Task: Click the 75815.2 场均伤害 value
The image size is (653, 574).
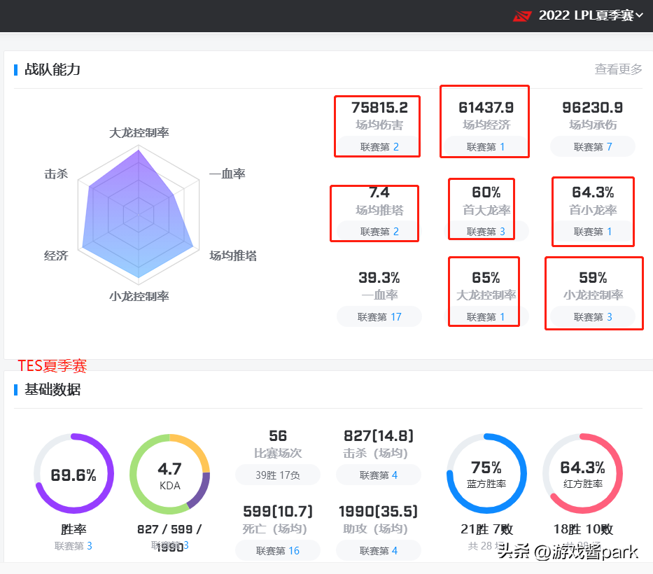Action: coord(379,108)
